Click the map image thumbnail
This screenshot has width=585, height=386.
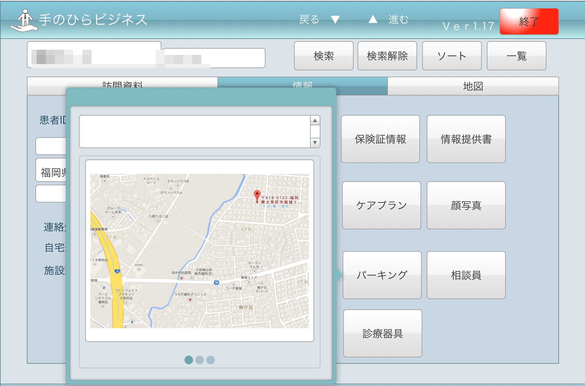pos(199,251)
